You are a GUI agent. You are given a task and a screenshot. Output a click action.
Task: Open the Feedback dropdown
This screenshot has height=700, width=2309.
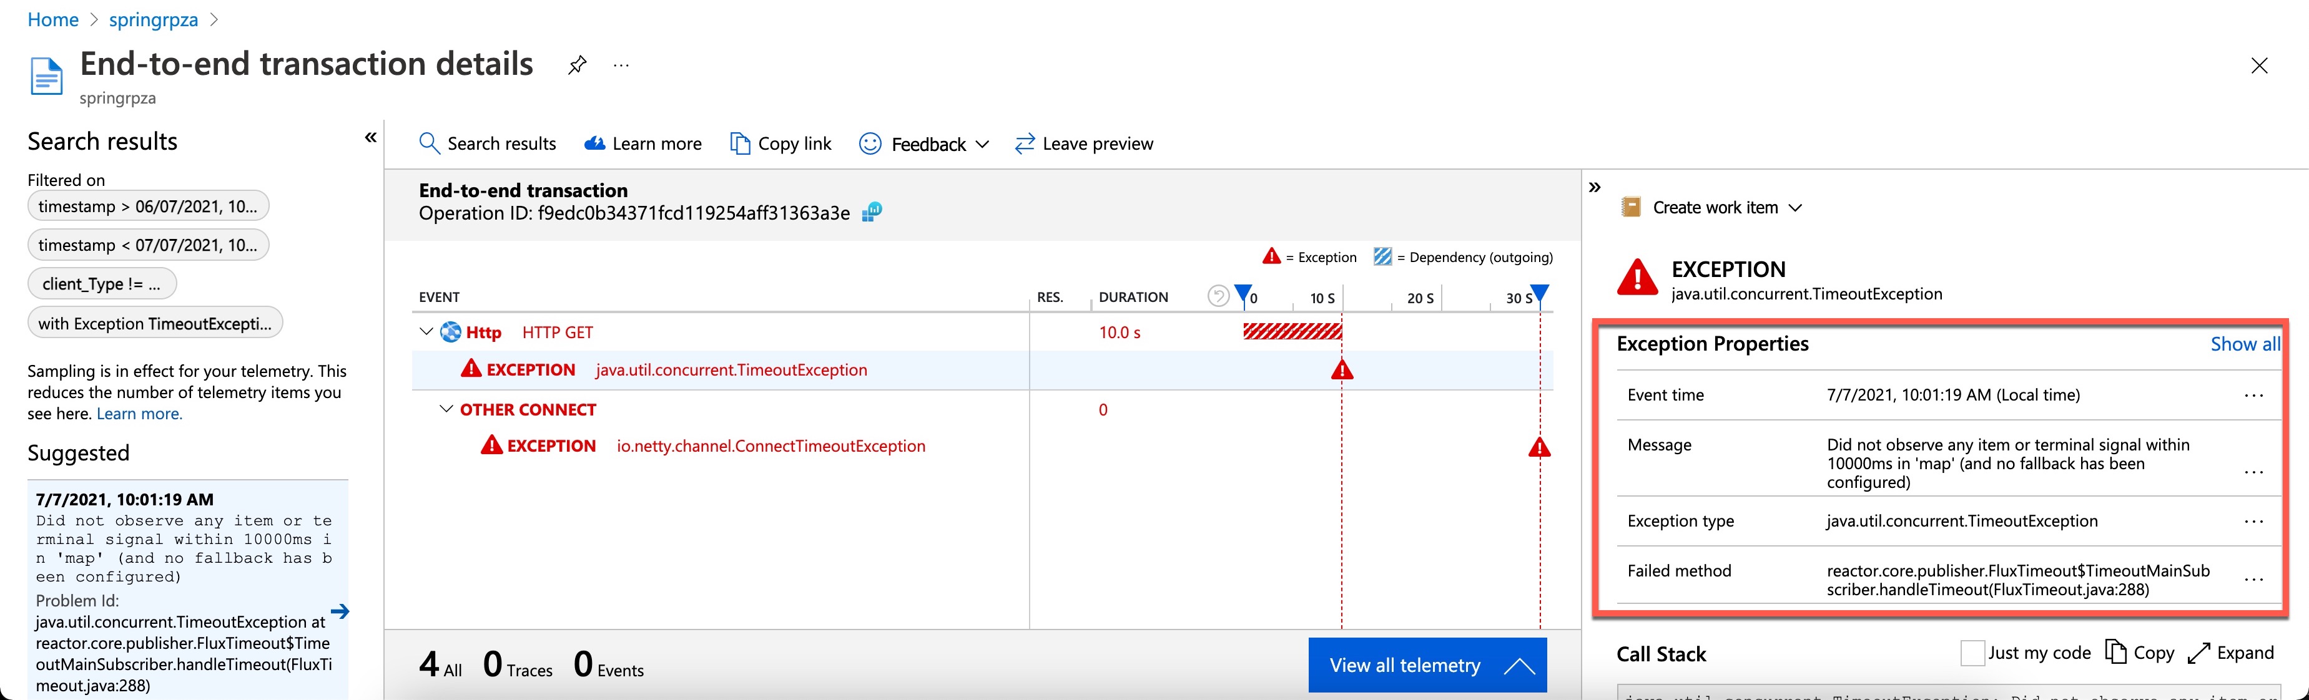pyautogui.click(x=924, y=144)
